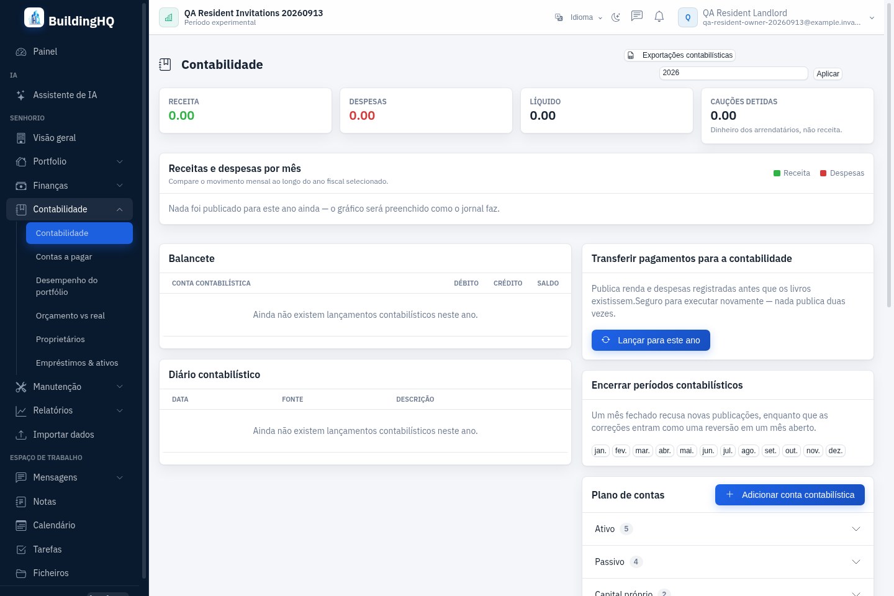Open Assistente de IA sparkle icon
894x596 pixels.
click(21, 95)
